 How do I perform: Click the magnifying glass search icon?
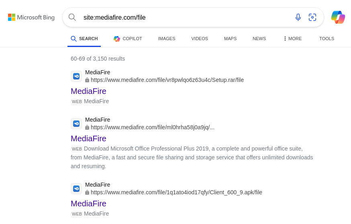pos(72,17)
